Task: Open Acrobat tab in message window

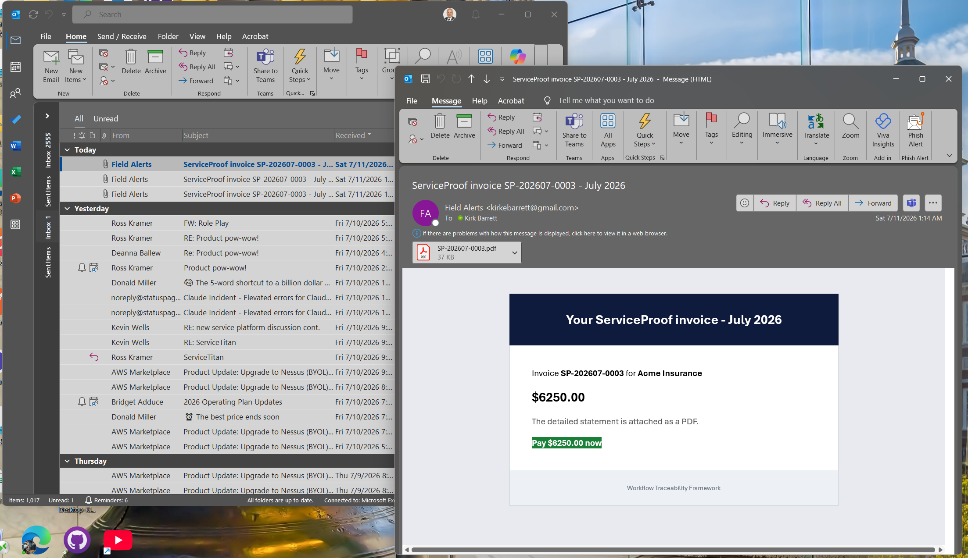Action: [511, 101]
